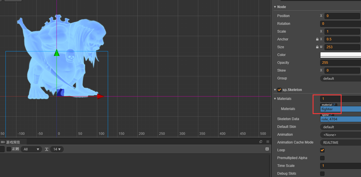Toggle the 正则 regex checkbox
The width and height of the screenshot is (361, 177).
pos(9,149)
